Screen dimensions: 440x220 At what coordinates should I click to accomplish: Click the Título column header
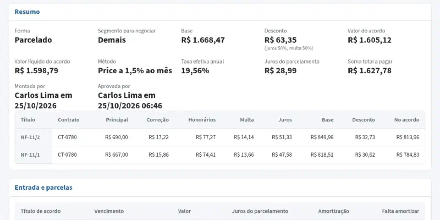coord(28,120)
